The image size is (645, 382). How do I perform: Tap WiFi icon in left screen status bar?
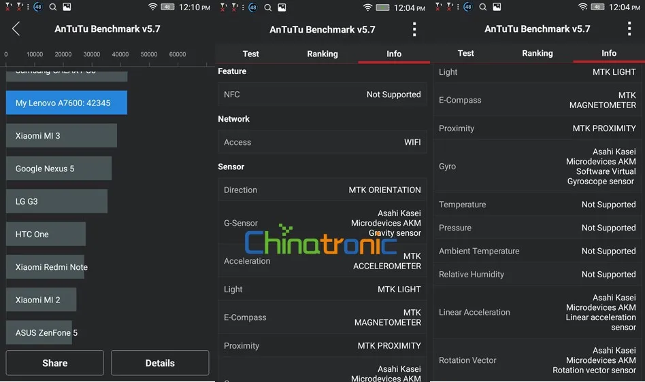click(x=152, y=7)
